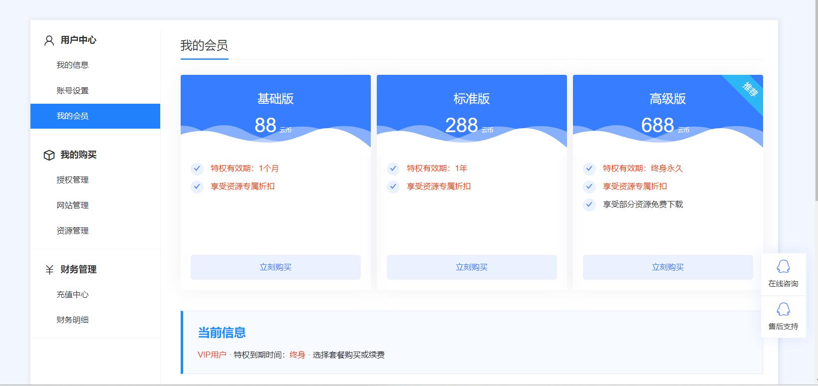Viewport: 818px width, 386px height.
Task: Click 立刻购买 for the 标准版 plan
Action: pyautogui.click(x=472, y=267)
